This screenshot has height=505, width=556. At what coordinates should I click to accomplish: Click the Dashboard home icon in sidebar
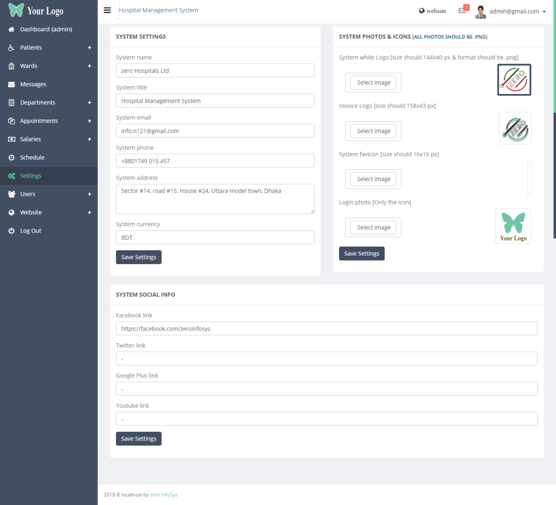pyautogui.click(x=11, y=29)
